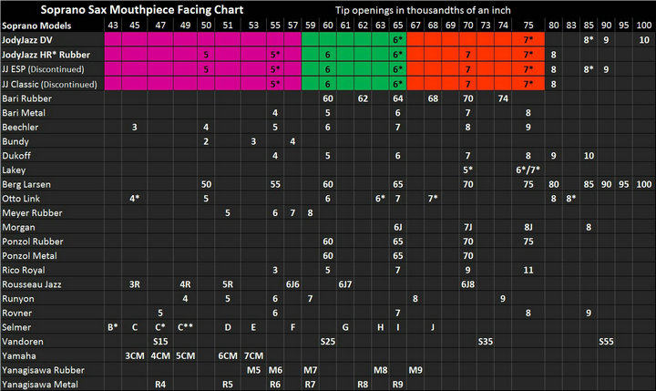The image size is (656, 391).
Task: Click the "JJ ESP (Discontinued)" row label
Action: (x=43, y=69)
